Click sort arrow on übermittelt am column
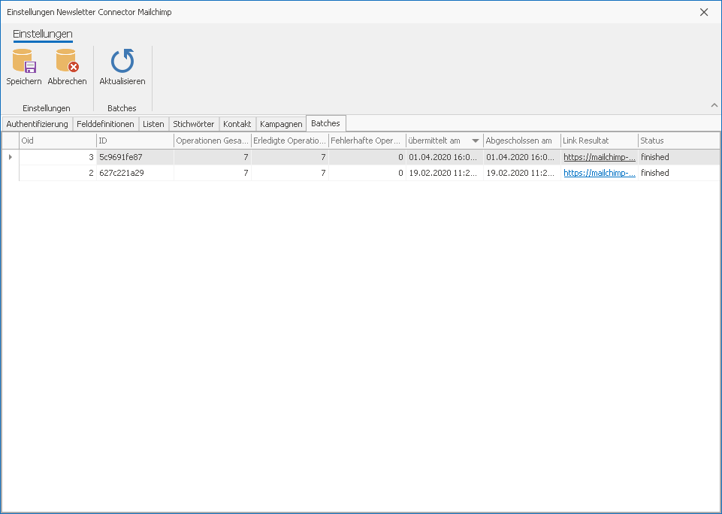 click(x=475, y=141)
